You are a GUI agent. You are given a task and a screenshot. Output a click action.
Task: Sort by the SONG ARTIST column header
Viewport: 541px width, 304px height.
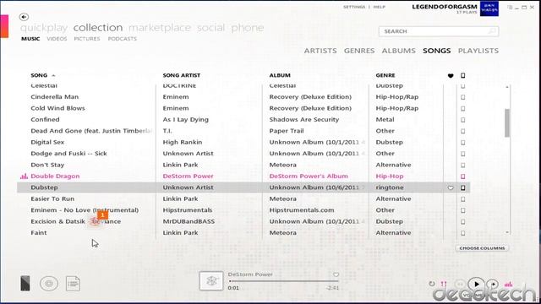coord(182,75)
